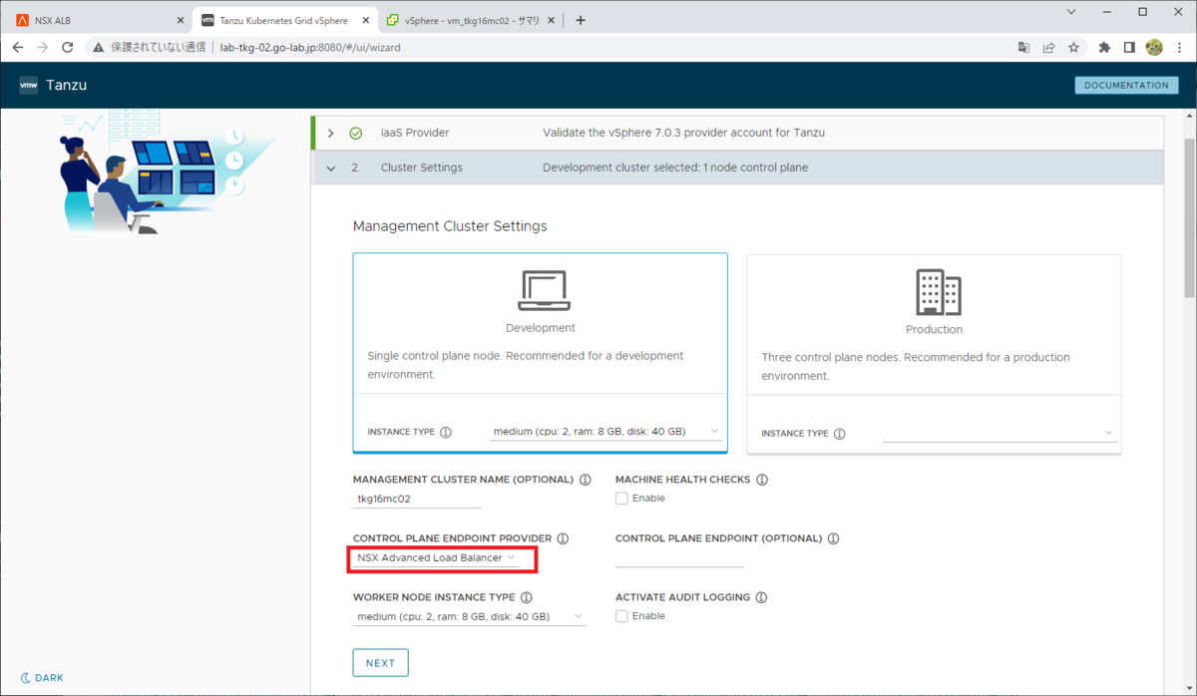Click the translate page icon
Viewport: 1197px width, 696px height.
[1023, 47]
